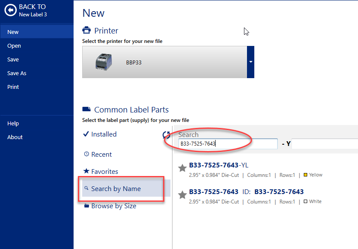The width and height of the screenshot is (358, 249).
Task: Click the B33-7525-7643-YL label result
Action: (219, 165)
